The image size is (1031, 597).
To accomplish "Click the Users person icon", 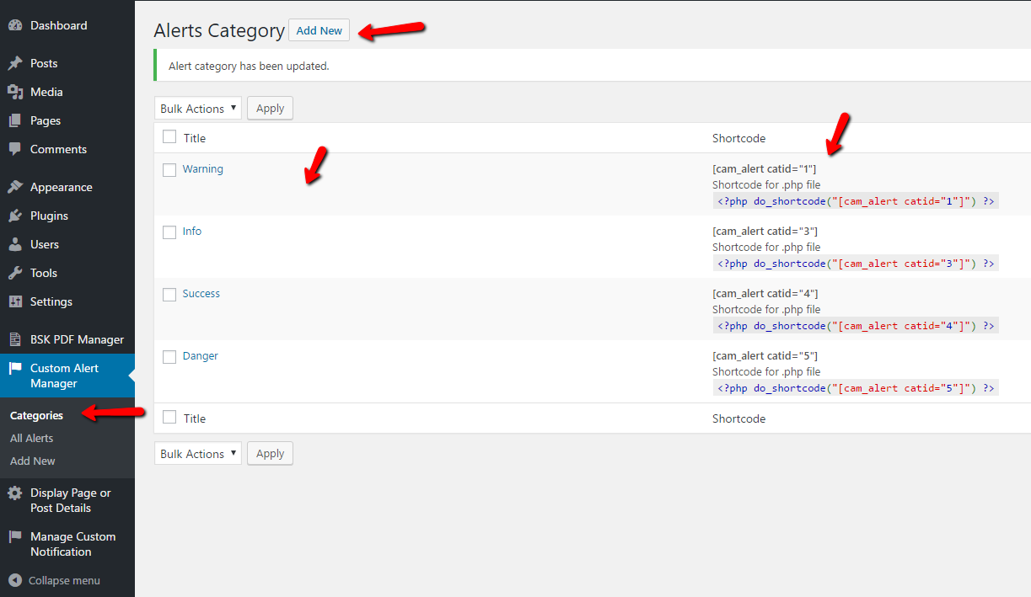I will (x=15, y=244).
